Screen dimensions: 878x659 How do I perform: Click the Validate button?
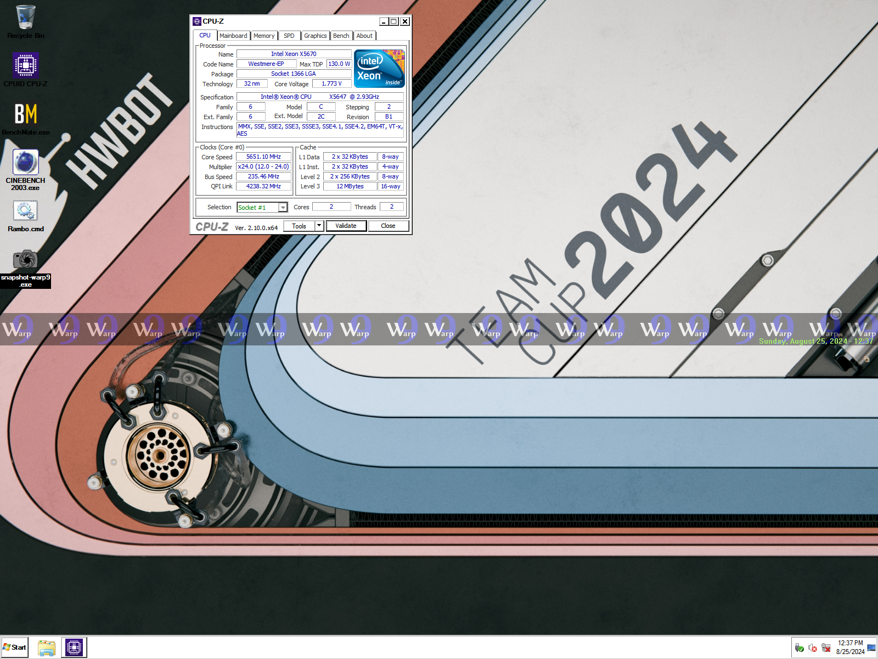click(x=346, y=226)
